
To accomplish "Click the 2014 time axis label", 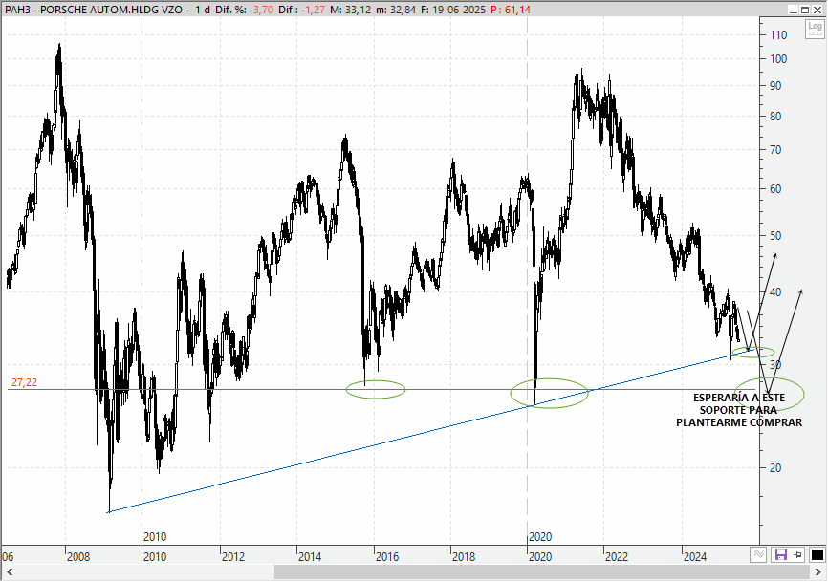I will tap(310, 556).
